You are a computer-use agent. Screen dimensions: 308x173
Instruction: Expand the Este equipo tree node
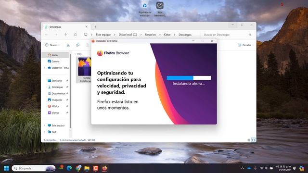pos(45,125)
